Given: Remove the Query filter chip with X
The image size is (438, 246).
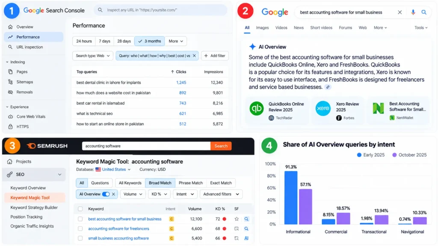Looking at the screenshot, I should click(194, 56).
